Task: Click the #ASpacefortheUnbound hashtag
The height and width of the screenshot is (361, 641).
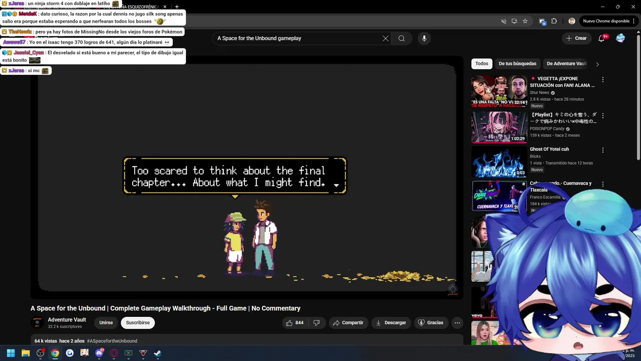Action: point(112,341)
